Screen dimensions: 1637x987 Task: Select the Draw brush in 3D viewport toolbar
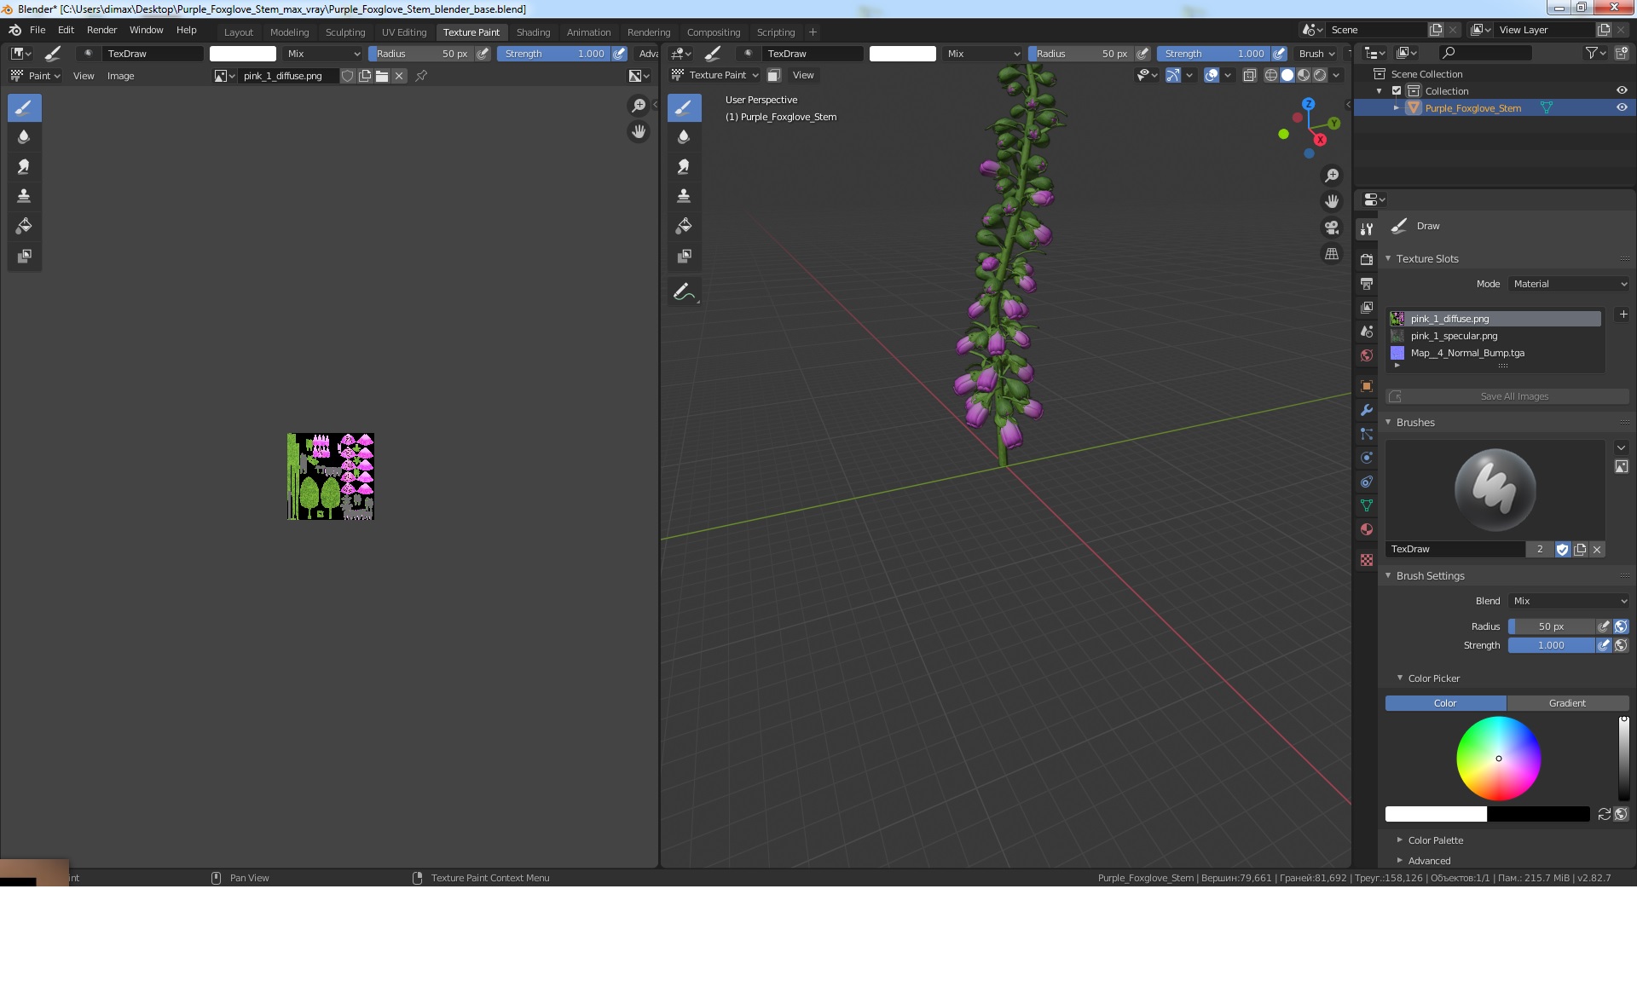[684, 107]
